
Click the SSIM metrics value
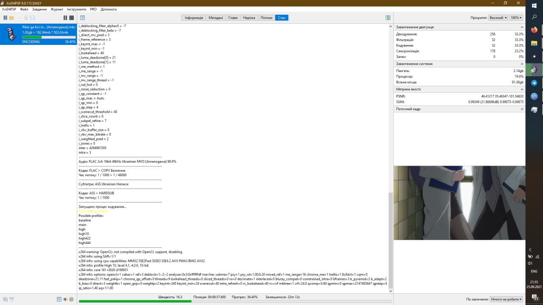pyautogui.click(x=496, y=102)
